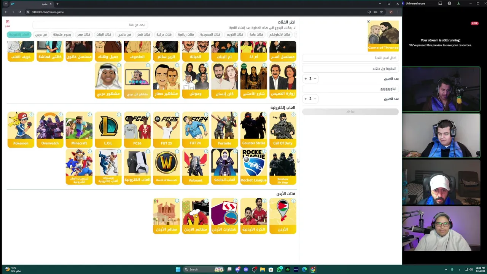The height and width of the screenshot is (274, 487).
Task: Select the الكرة الأردنية category card
Action: (x=253, y=216)
